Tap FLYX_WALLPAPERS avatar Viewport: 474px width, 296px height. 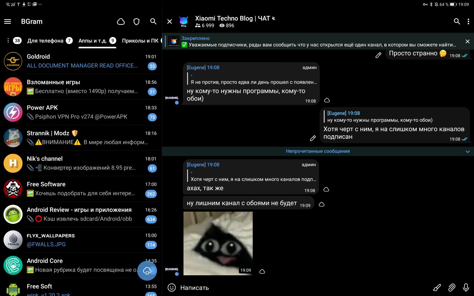(x=13, y=240)
